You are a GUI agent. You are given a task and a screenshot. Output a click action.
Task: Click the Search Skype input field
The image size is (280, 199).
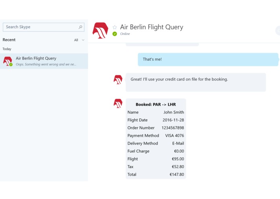pyautogui.click(x=44, y=27)
